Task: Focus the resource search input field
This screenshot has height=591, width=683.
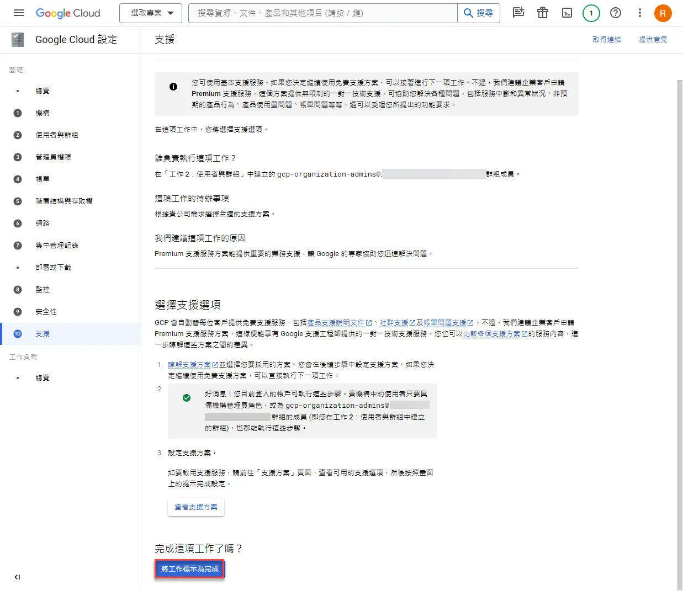Action: (323, 13)
